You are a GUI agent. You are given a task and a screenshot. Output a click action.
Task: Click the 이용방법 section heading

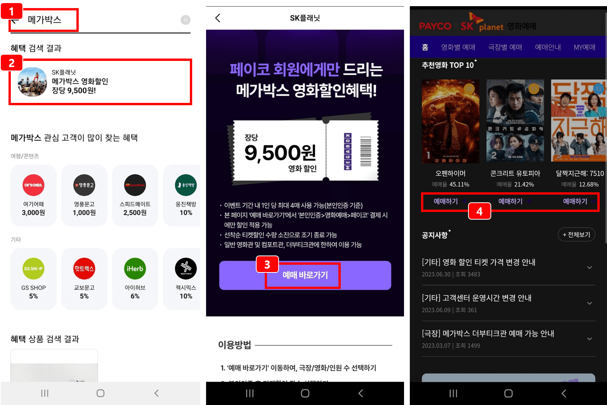(x=235, y=345)
